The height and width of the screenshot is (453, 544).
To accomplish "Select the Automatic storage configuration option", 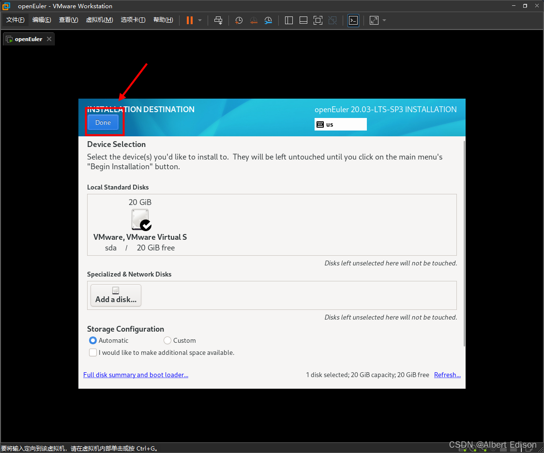I will 93,340.
